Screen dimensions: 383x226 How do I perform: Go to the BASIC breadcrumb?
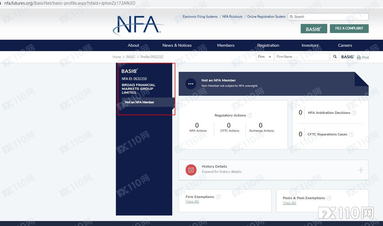coord(131,57)
